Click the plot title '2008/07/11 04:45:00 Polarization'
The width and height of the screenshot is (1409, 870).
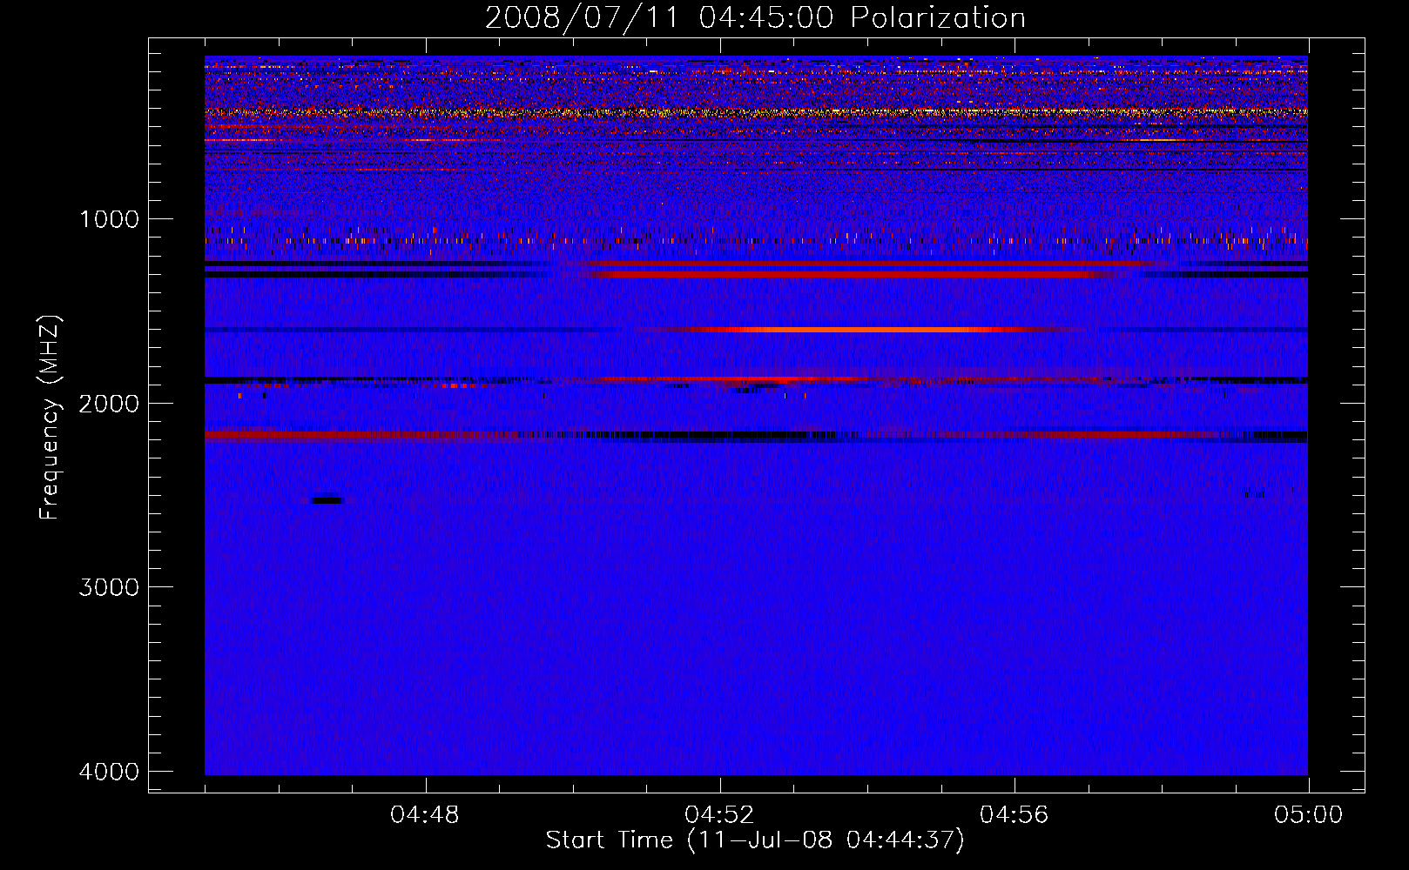tap(755, 17)
